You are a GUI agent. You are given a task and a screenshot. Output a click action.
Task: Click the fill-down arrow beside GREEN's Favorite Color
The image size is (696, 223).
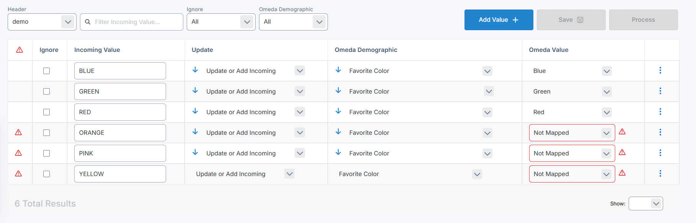[x=338, y=90]
